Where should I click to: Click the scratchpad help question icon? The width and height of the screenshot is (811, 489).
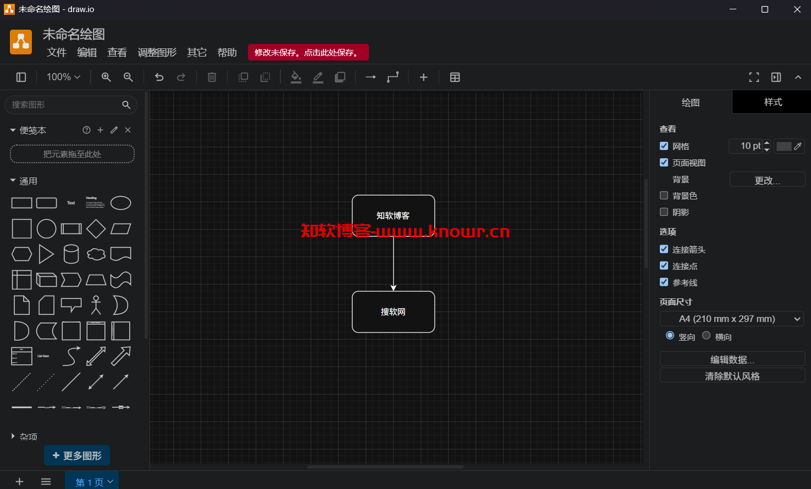click(x=86, y=130)
